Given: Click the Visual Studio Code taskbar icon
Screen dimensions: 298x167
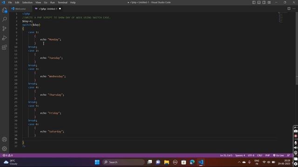Looking at the screenshot, I should click(201, 162).
